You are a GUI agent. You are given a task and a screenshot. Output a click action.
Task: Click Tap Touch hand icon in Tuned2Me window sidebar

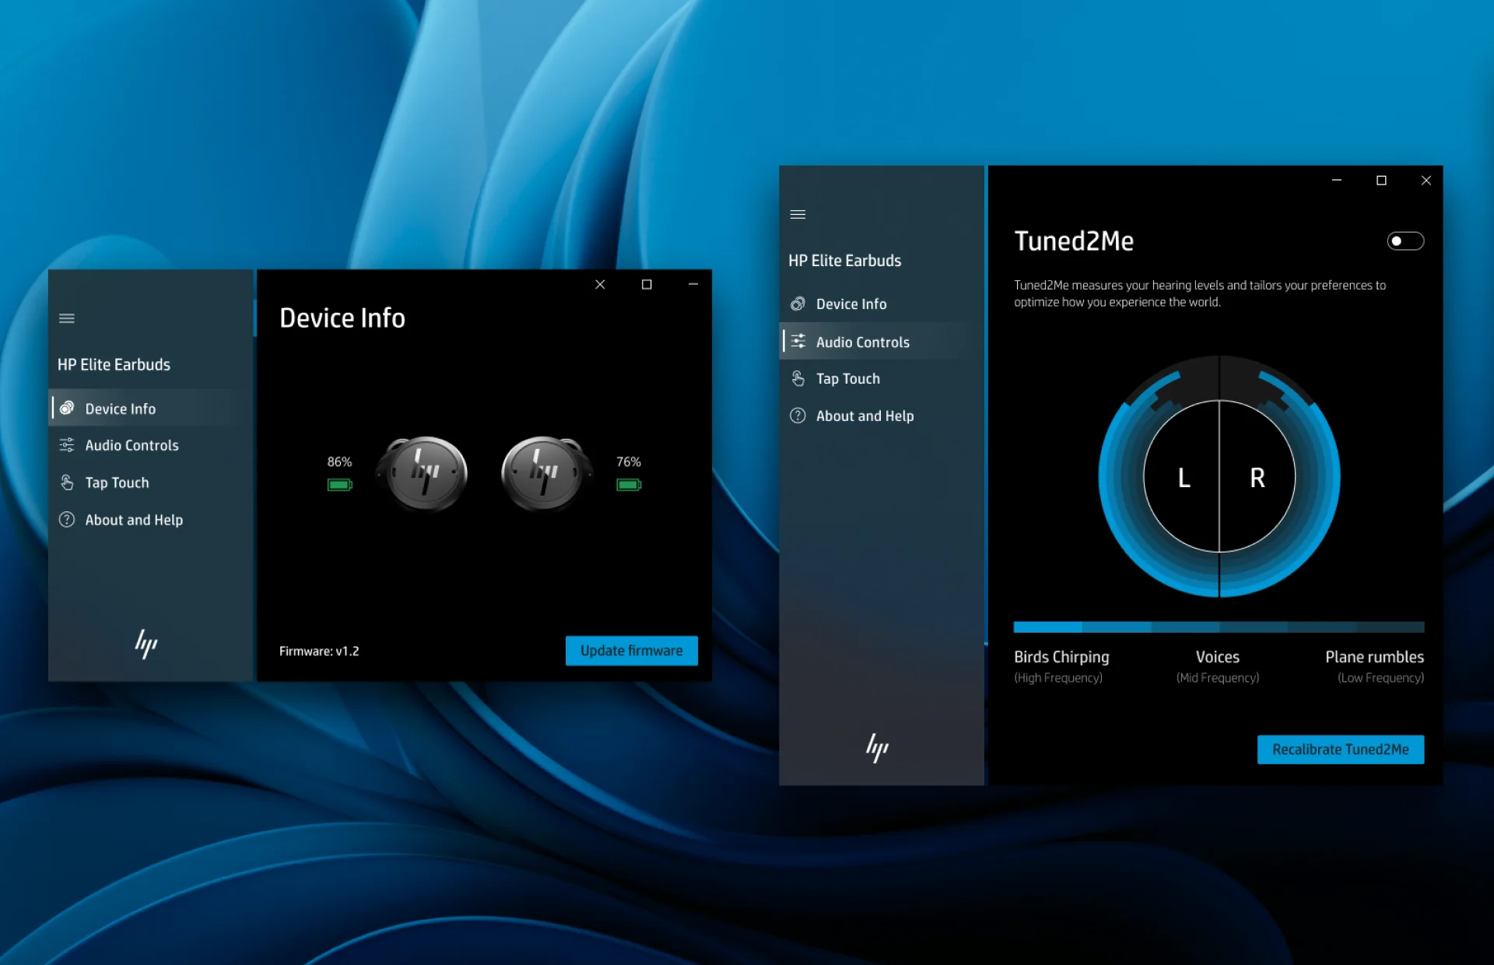tap(798, 378)
